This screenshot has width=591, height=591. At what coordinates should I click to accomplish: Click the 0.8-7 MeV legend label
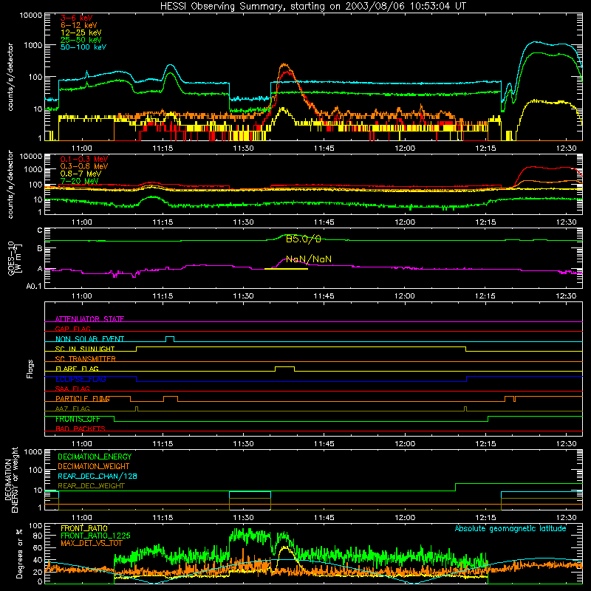tap(81, 174)
